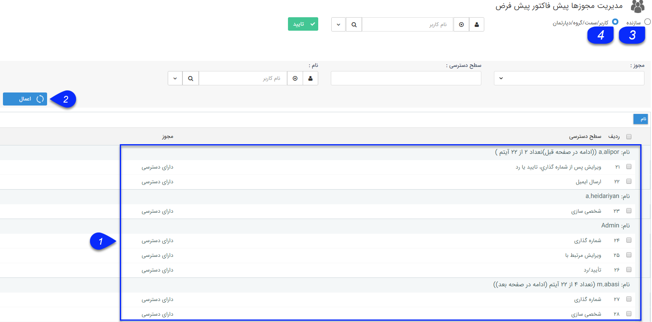Click the target icon in the نام filter
Image resolution: width=652 pixels, height=322 pixels.
pos(295,78)
